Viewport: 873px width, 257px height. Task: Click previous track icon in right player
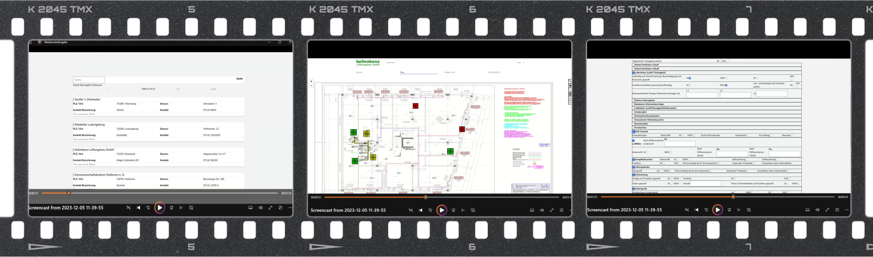coord(697,210)
